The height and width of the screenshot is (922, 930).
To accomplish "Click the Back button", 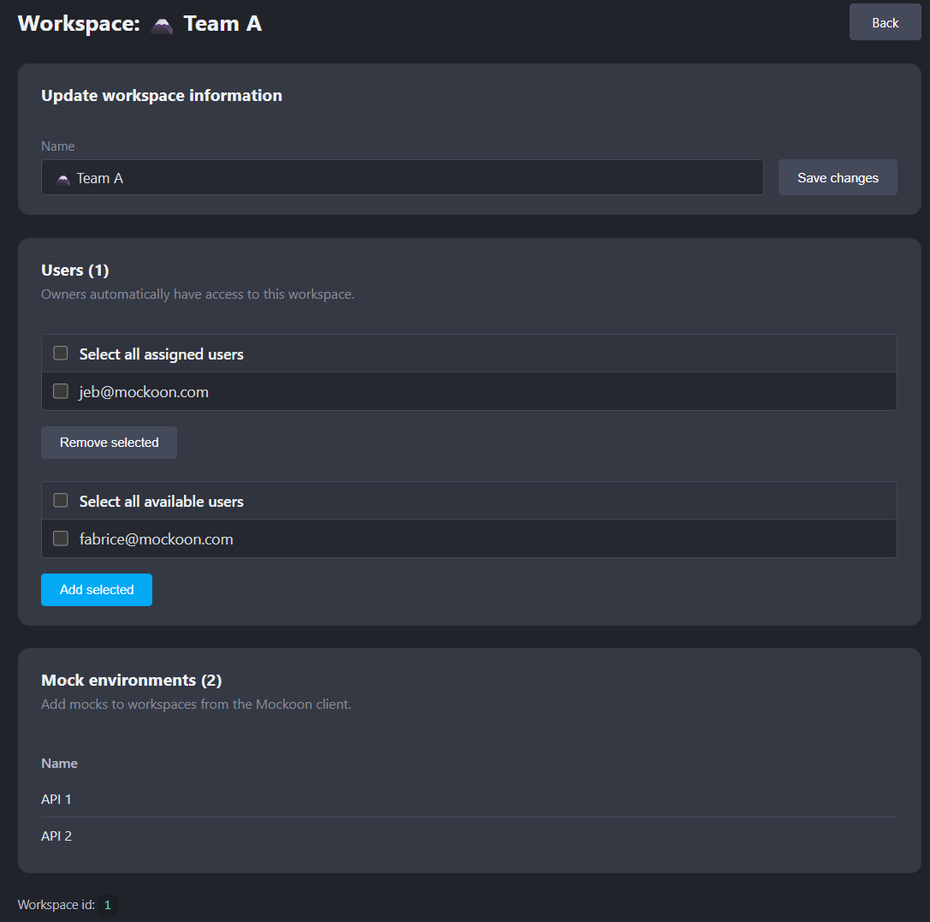I will (x=885, y=22).
